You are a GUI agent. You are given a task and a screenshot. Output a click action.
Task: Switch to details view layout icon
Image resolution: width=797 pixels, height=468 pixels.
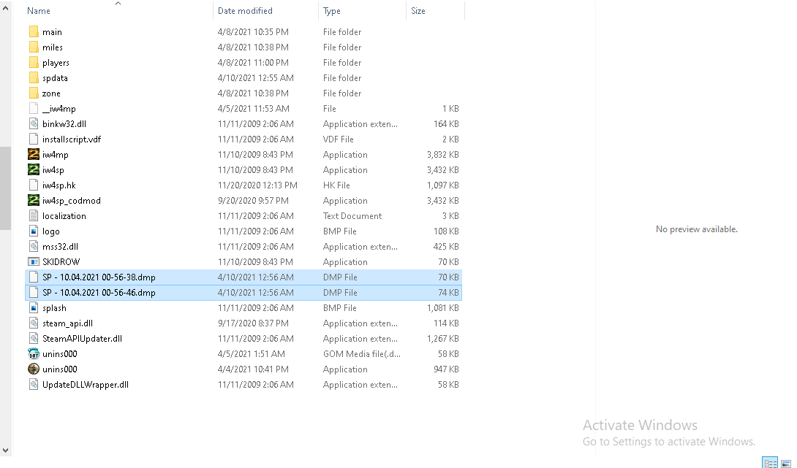pos(771,463)
